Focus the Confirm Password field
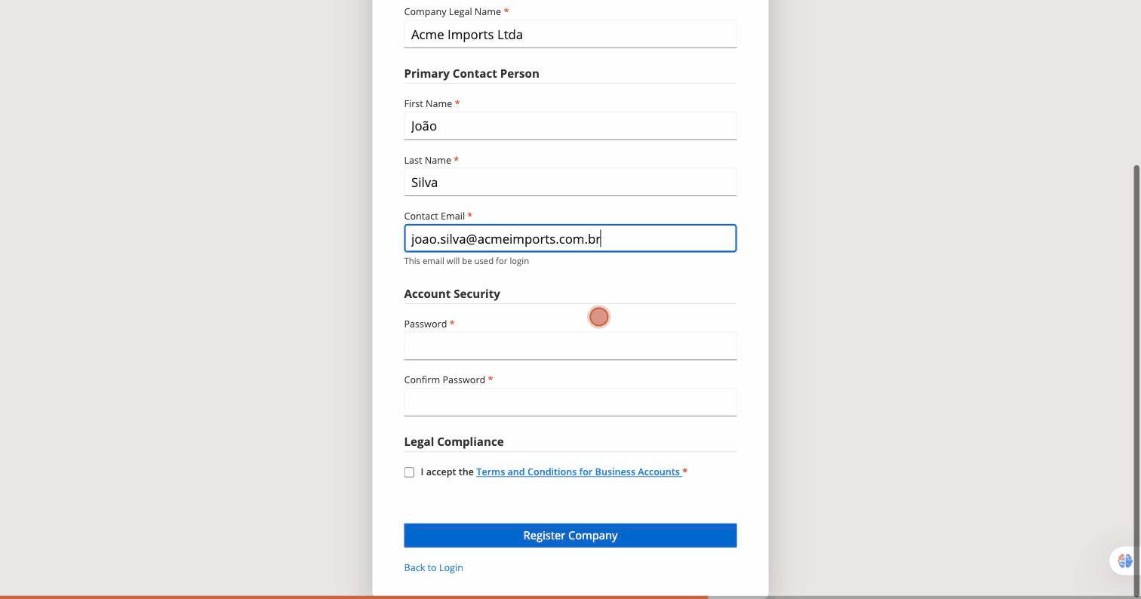 (570, 402)
